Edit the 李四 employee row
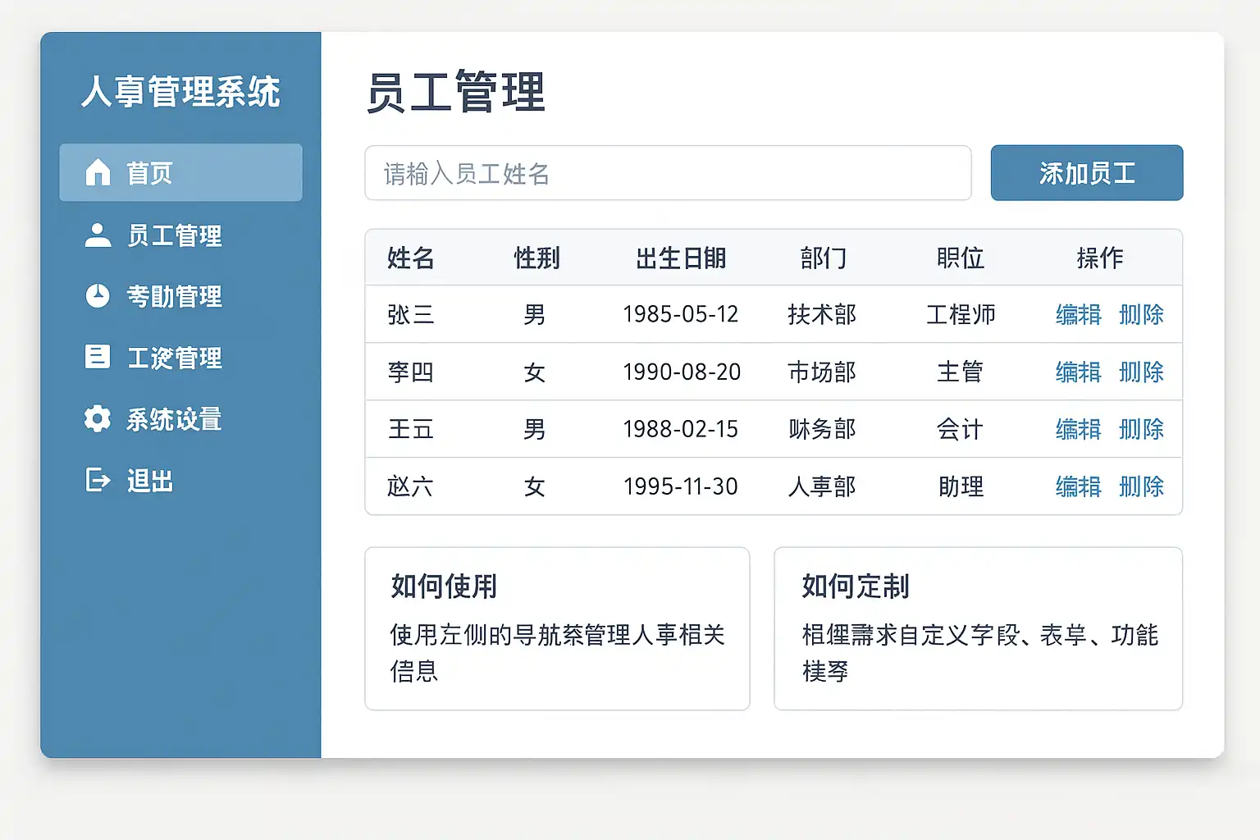The height and width of the screenshot is (840, 1260). (1078, 372)
